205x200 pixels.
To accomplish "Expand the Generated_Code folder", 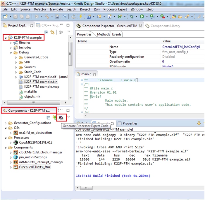I will [16, 57].
